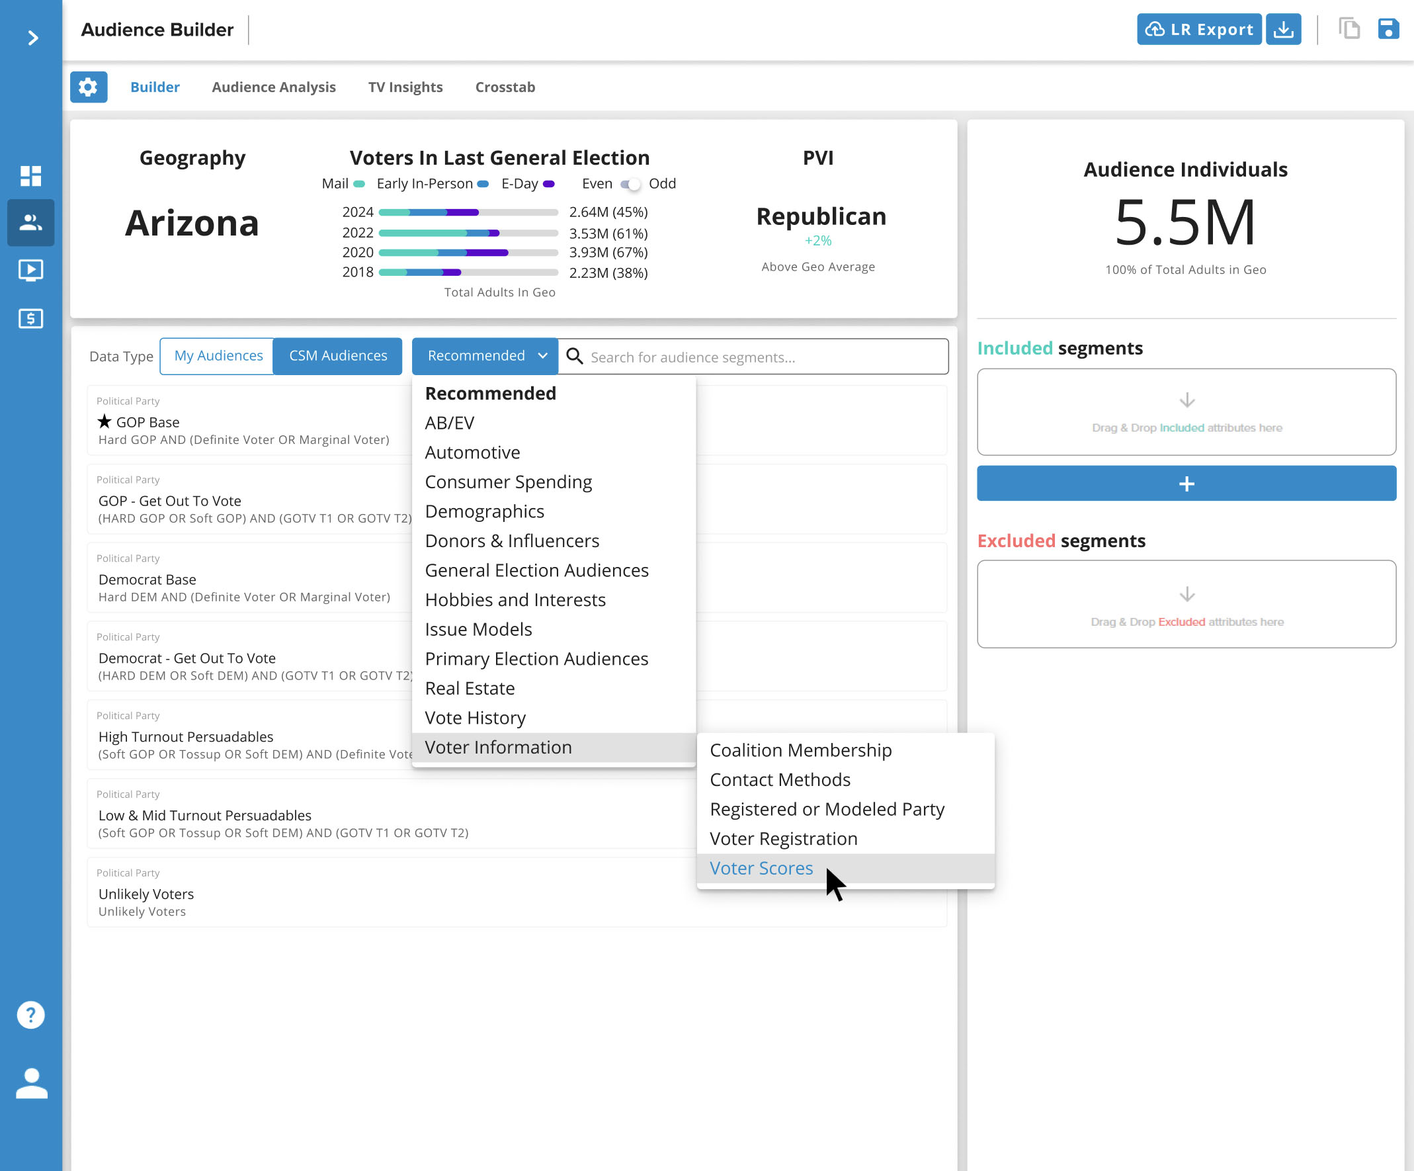Toggle the Even/Odd switch to Odd
The height and width of the screenshot is (1171, 1414).
click(x=632, y=183)
